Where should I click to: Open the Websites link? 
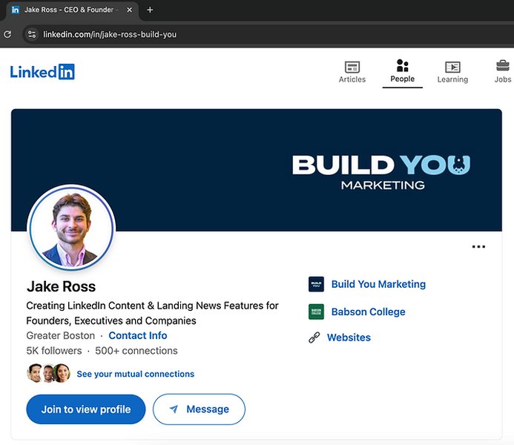click(x=349, y=337)
